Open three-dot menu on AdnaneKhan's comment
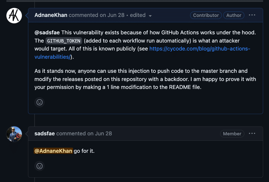 coord(252,15)
